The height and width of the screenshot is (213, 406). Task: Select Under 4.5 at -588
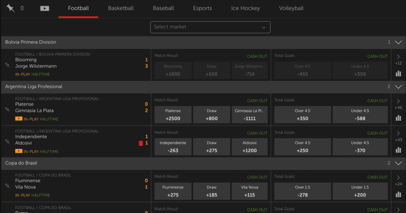[360, 115]
